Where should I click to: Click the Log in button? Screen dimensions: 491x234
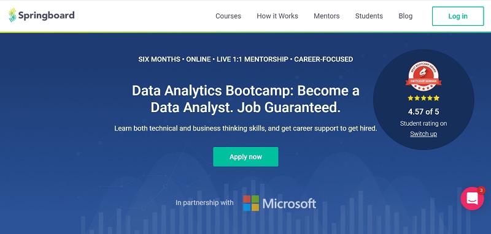tap(458, 17)
